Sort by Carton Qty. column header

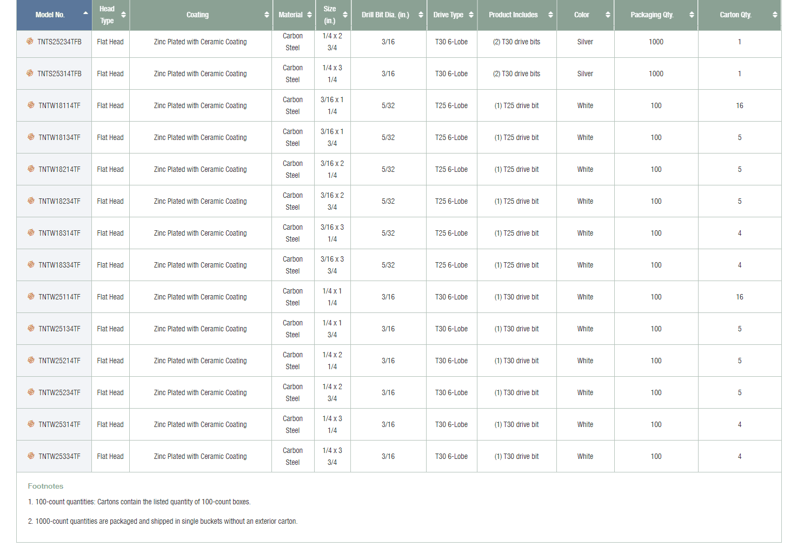point(739,15)
